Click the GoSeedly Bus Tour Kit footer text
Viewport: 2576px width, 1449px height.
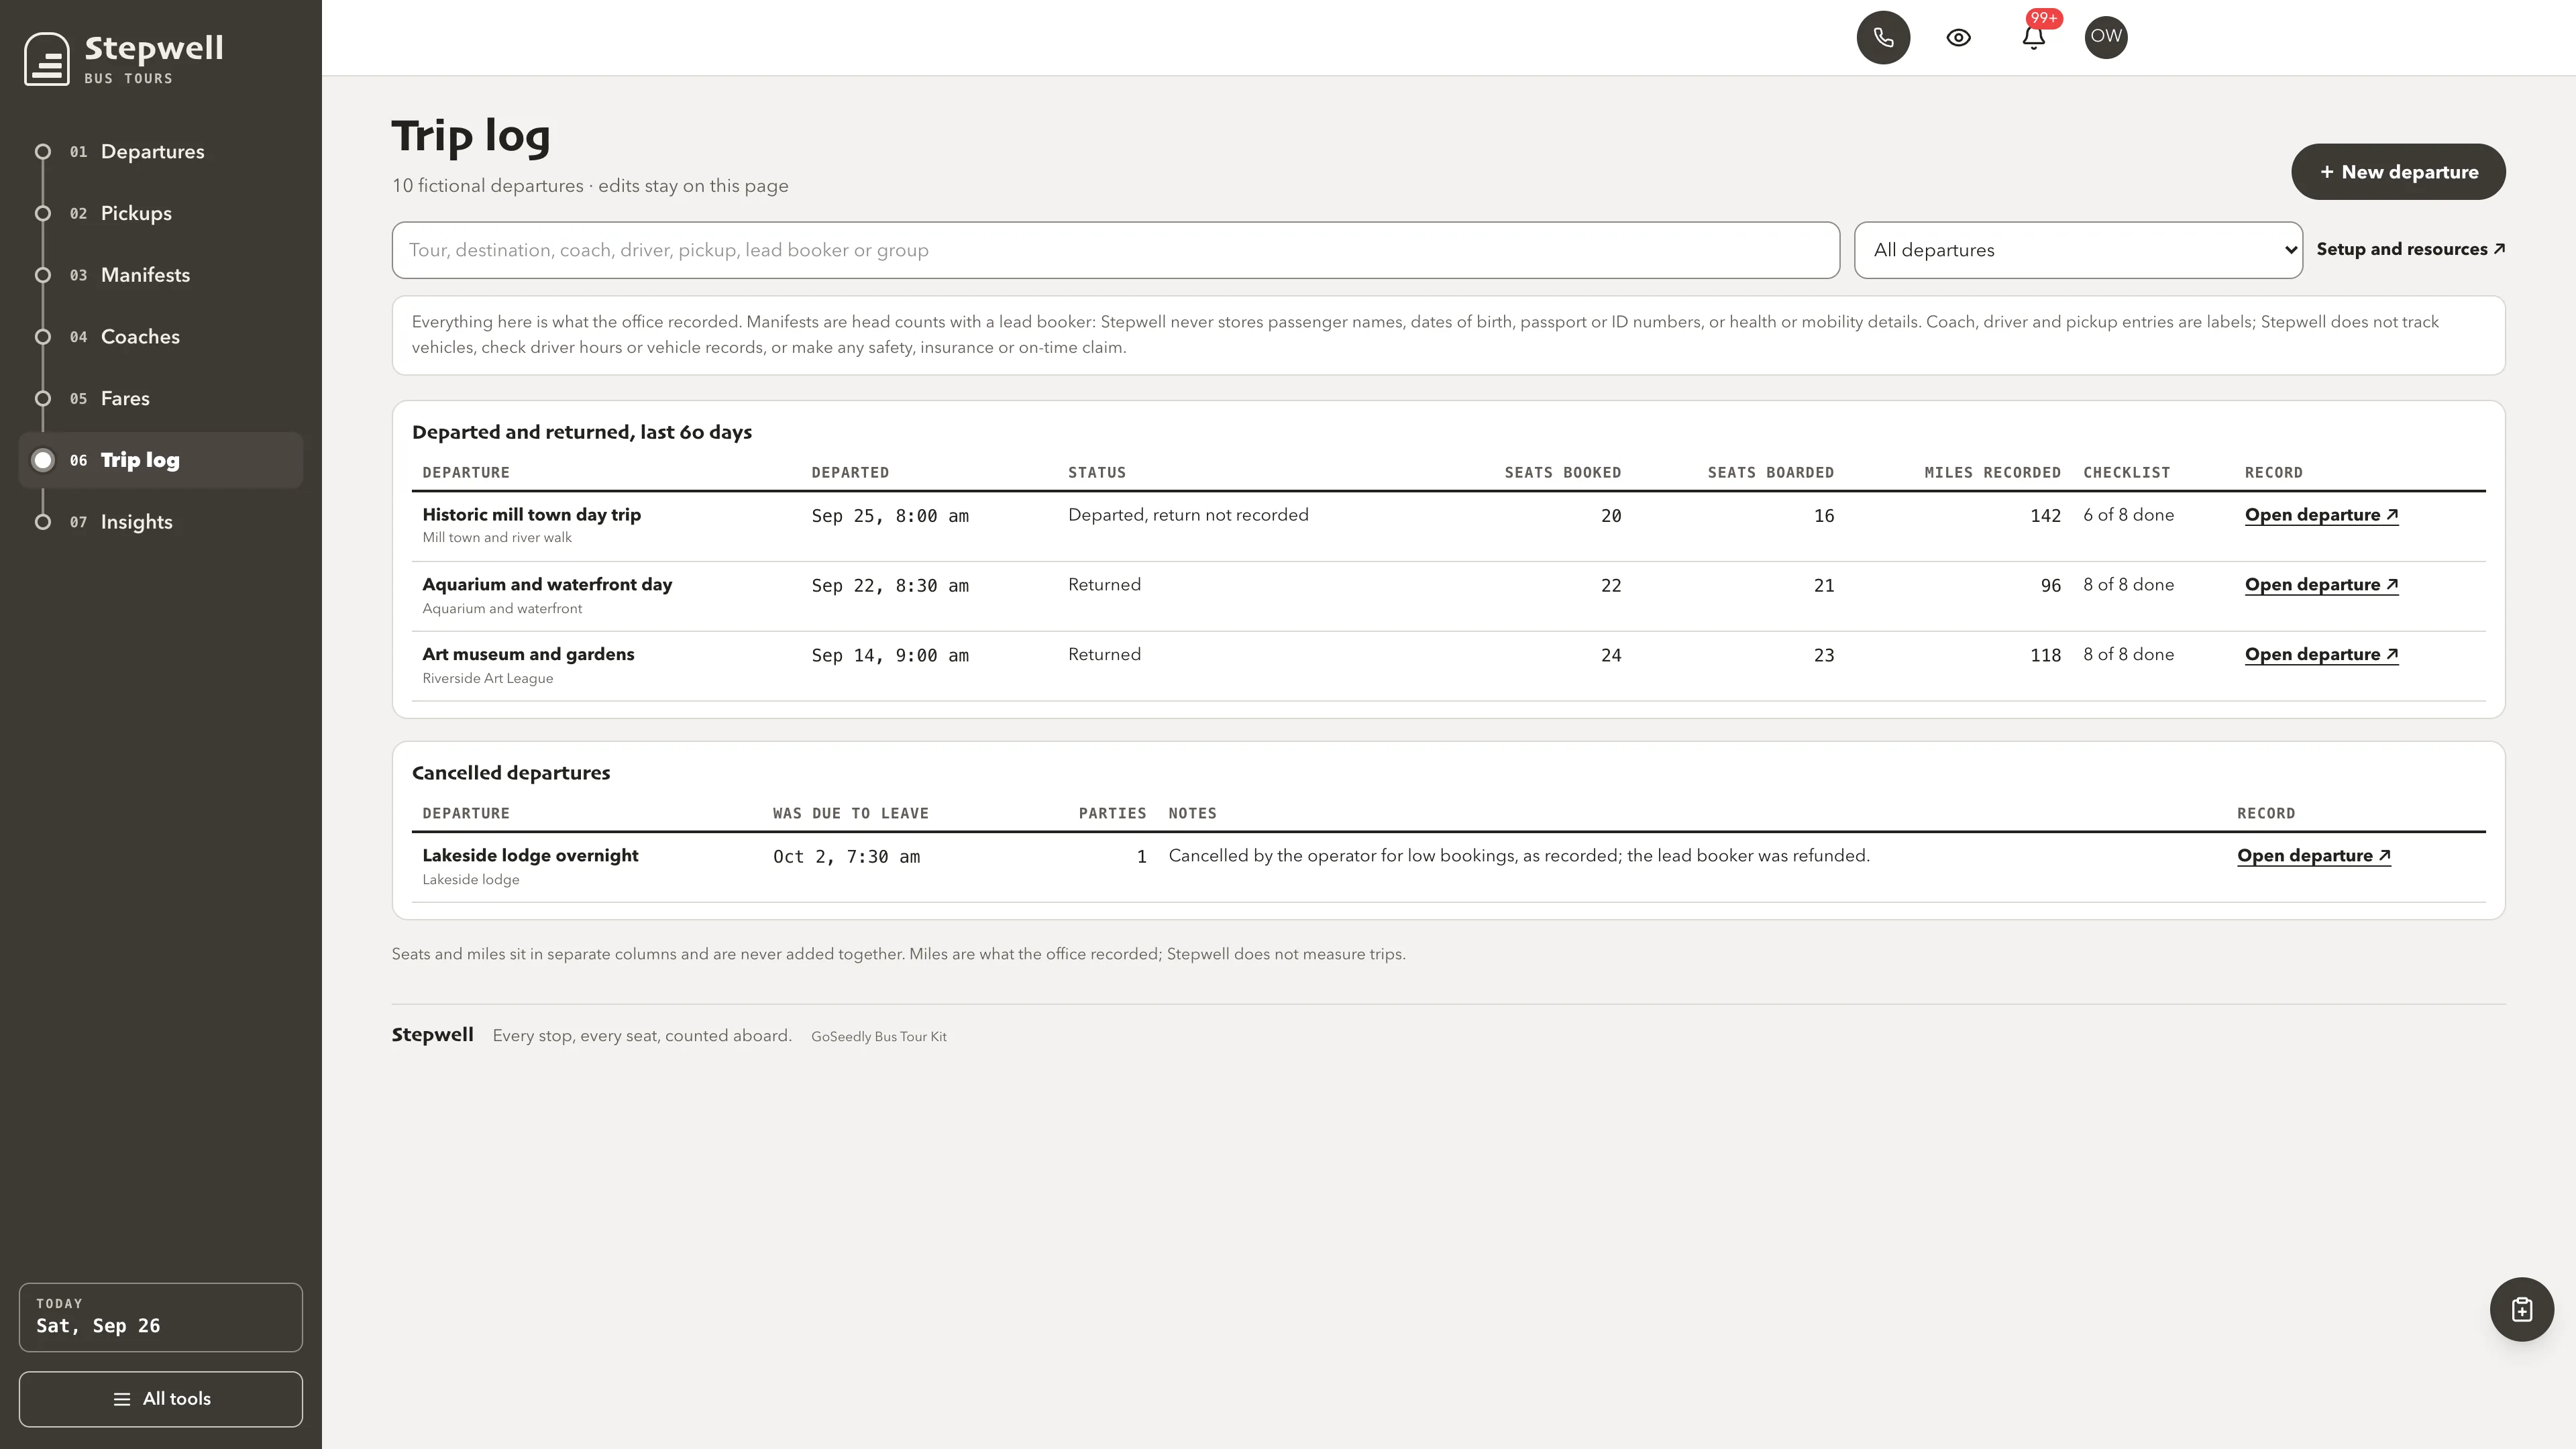pos(878,1037)
